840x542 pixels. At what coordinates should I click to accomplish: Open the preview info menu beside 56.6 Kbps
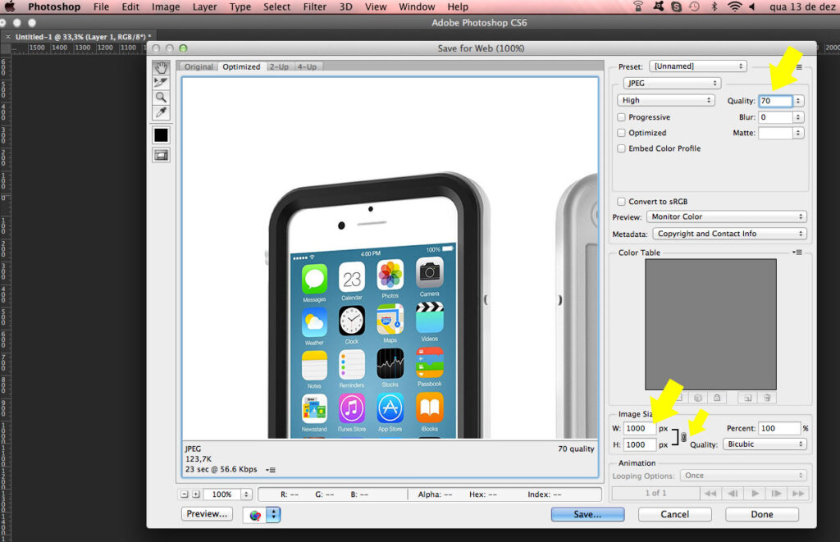(271, 470)
